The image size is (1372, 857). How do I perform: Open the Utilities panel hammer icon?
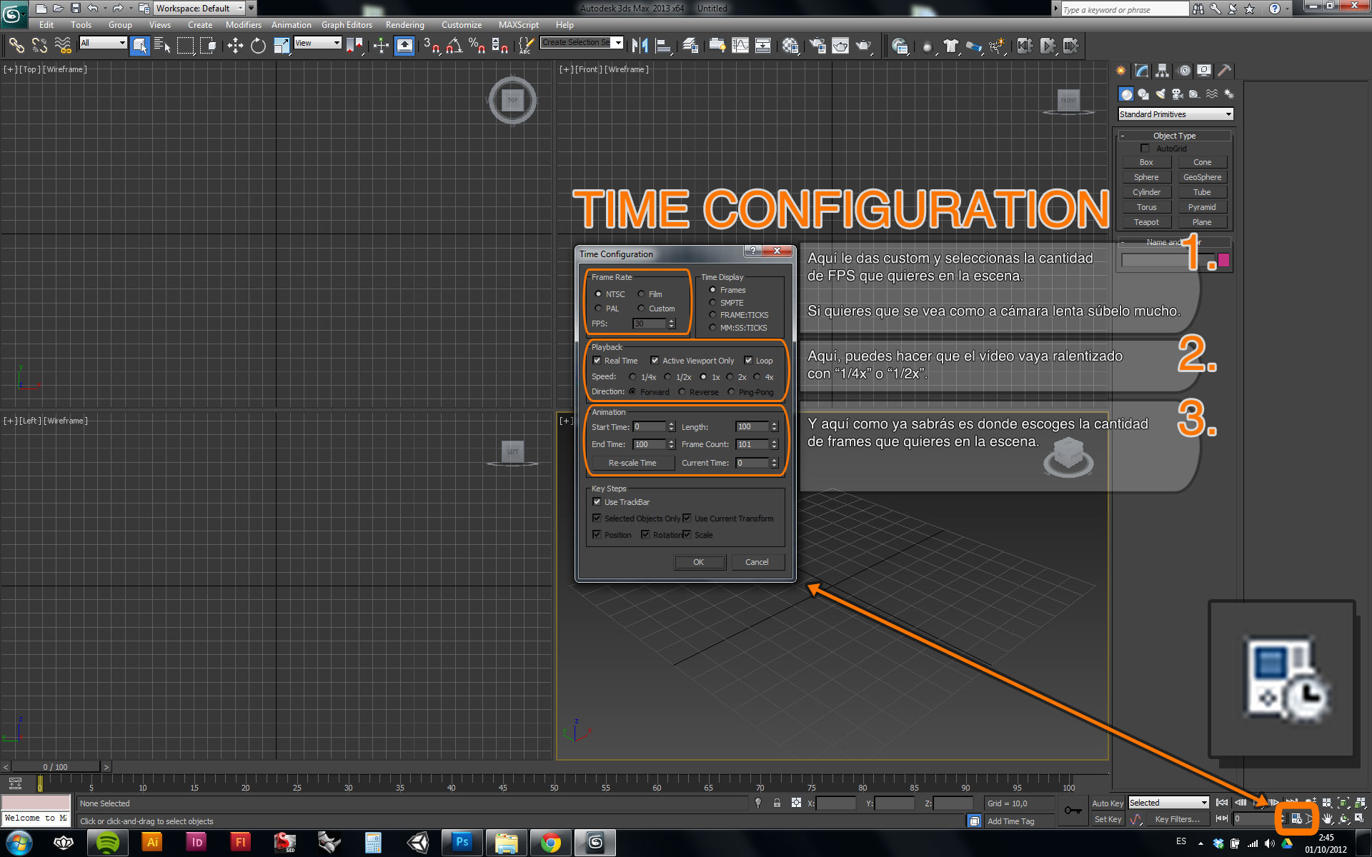[1224, 71]
